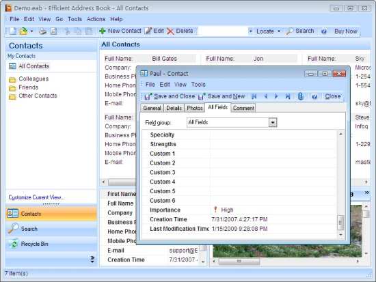
Task: Click Creation Time value 7/31/2007 4:27:17 PM
Action: [x=239, y=219]
